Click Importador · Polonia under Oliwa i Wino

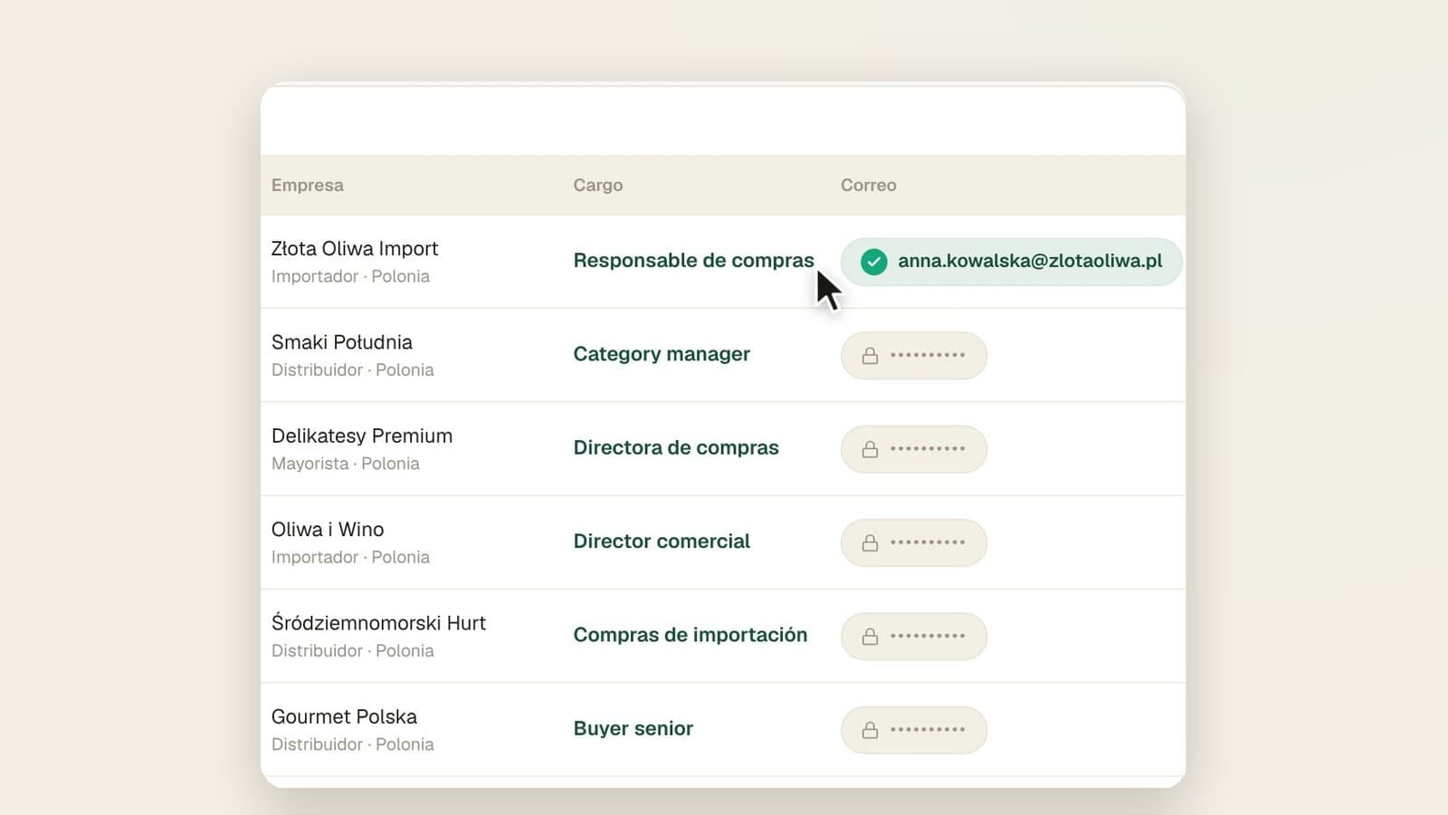[350, 557]
